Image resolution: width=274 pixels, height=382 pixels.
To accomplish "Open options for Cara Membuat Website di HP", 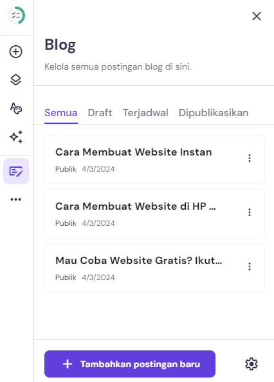I will click(x=250, y=212).
